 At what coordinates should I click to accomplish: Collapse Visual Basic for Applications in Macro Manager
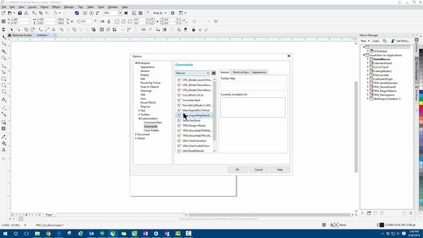[364, 55]
